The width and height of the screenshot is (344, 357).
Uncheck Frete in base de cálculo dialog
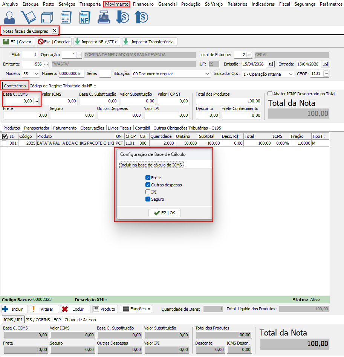coord(148,178)
